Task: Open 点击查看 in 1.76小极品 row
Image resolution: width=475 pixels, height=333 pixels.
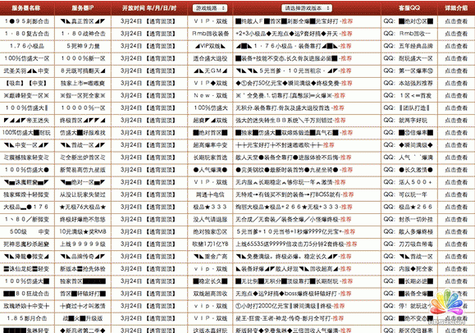Action: pos(456,46)
